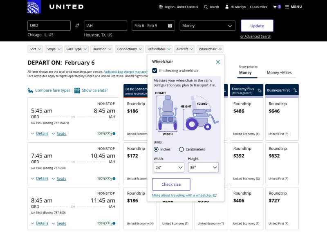Swap origin and destination airports
The image size is (327, 236).
point(77,26)
